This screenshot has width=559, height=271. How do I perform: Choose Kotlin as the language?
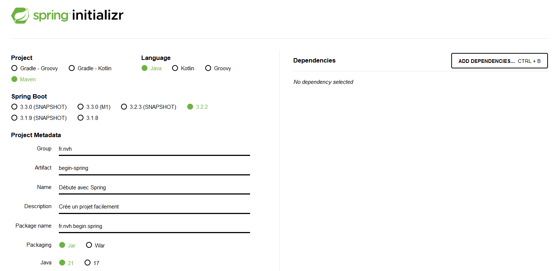[183, 68]
